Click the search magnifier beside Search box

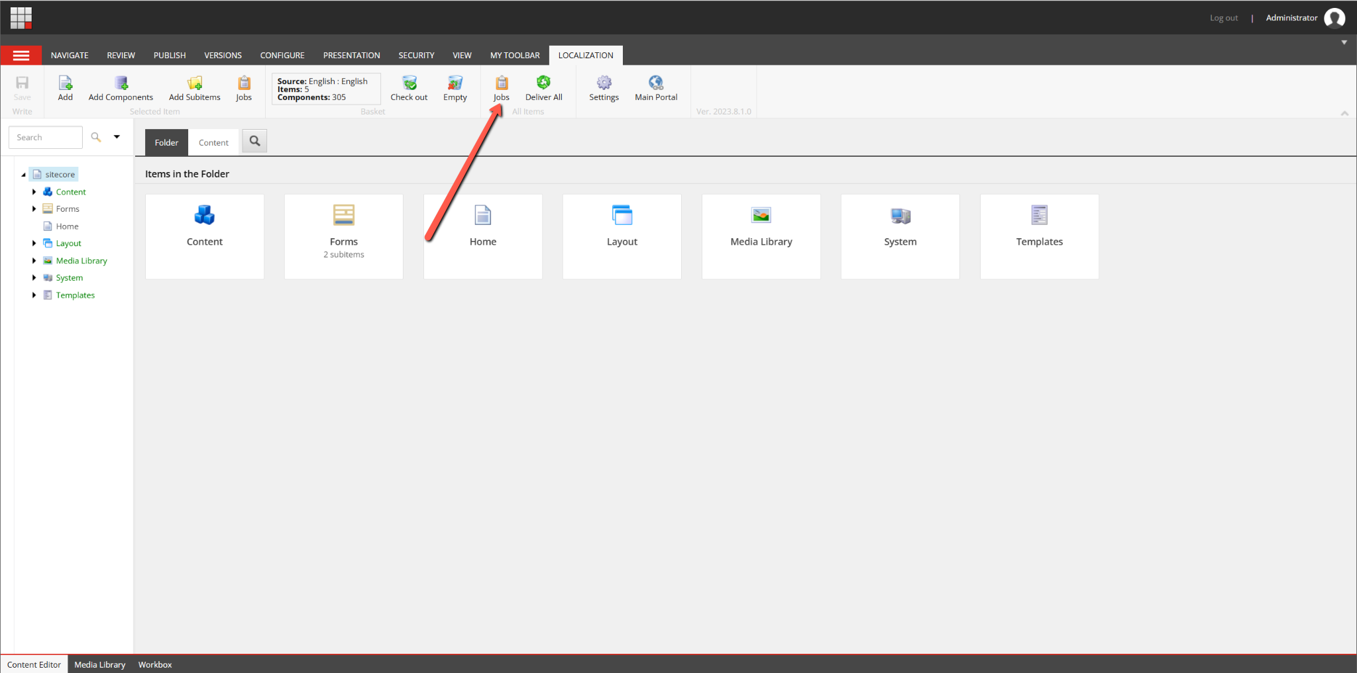click(96, 137)
